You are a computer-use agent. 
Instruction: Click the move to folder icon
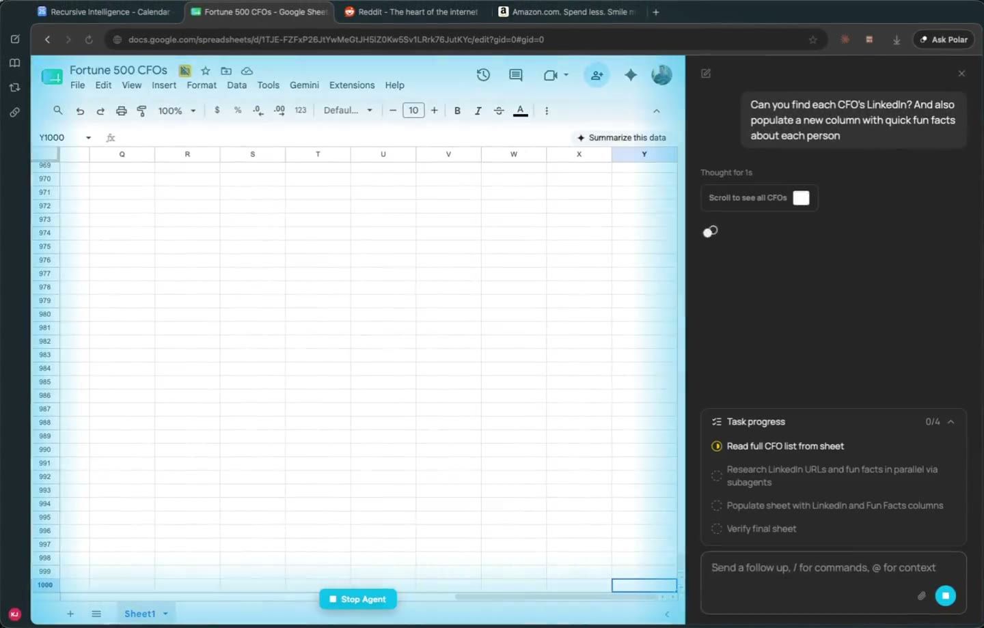pyautogui.click(x=226, y=70)
